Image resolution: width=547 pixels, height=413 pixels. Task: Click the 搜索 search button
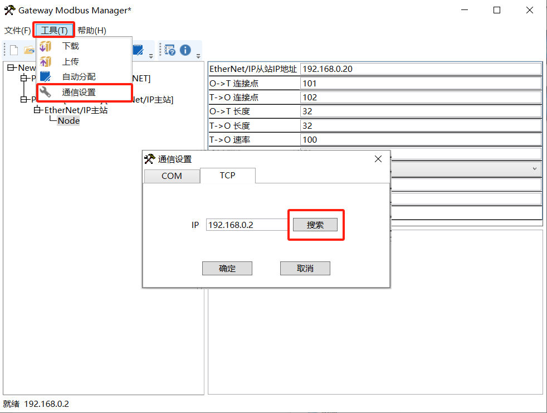(x=315, y=225)
